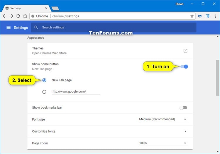Click the forward navigation arrow
This screenshot has height=154, width=220.
(11, 16)
